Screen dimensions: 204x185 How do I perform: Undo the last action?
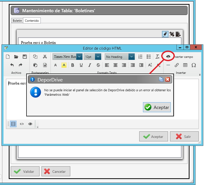click(x=12, y=65)
